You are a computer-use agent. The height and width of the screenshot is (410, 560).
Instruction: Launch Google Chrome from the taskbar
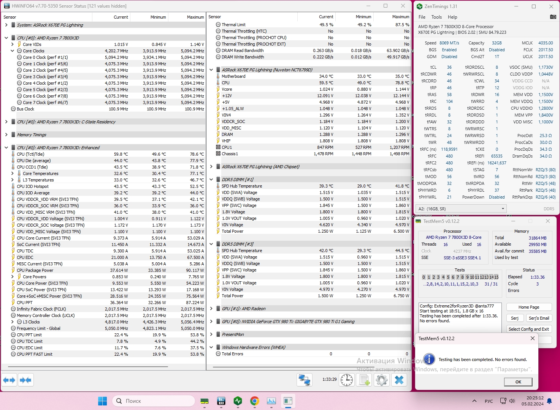(x=255, y=401)
